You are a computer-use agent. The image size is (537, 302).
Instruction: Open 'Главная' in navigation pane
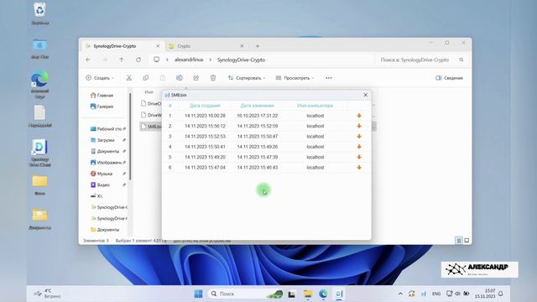click(x=102, y=95)
